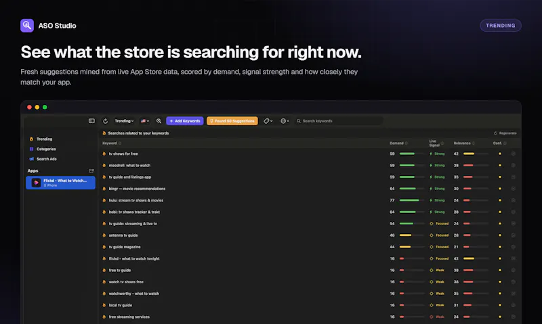Click demand bar of 'tv guide magazine'
This screenshot has height=324, width=542.
[412, 247]
